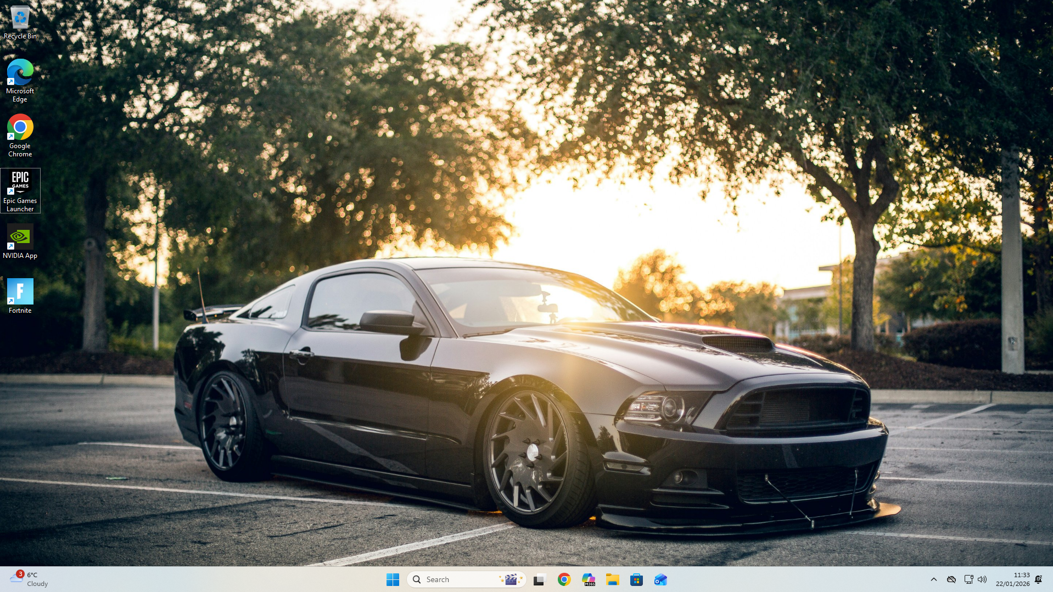Open the clock and date calendar
The image size is (1053, 592).
(1012, 579)
